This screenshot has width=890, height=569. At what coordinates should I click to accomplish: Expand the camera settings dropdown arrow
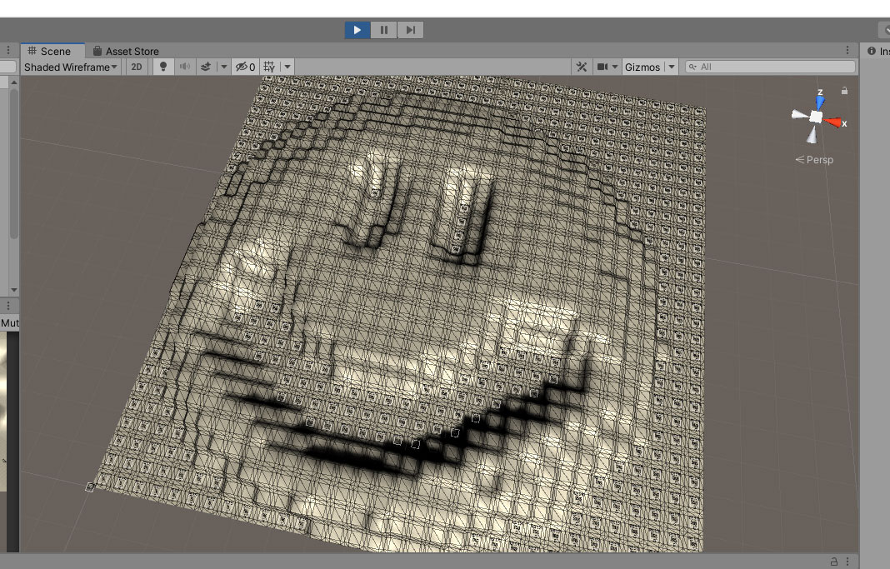[x=615, y=67]
